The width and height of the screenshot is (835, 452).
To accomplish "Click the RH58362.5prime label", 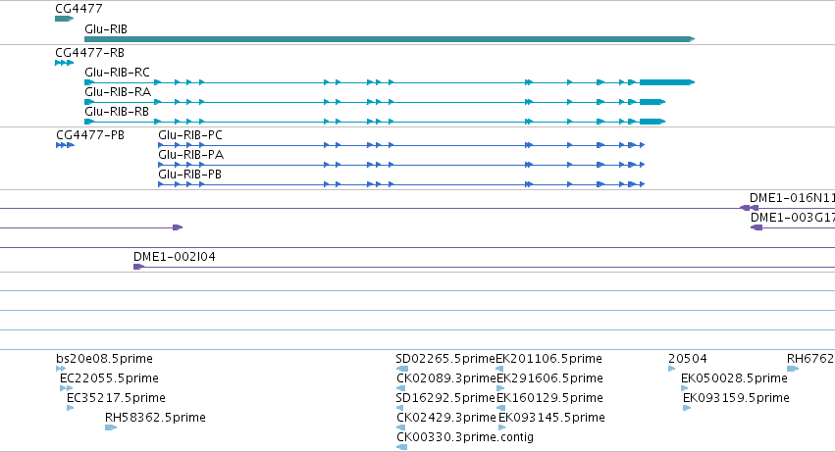I will pos(155,418).
